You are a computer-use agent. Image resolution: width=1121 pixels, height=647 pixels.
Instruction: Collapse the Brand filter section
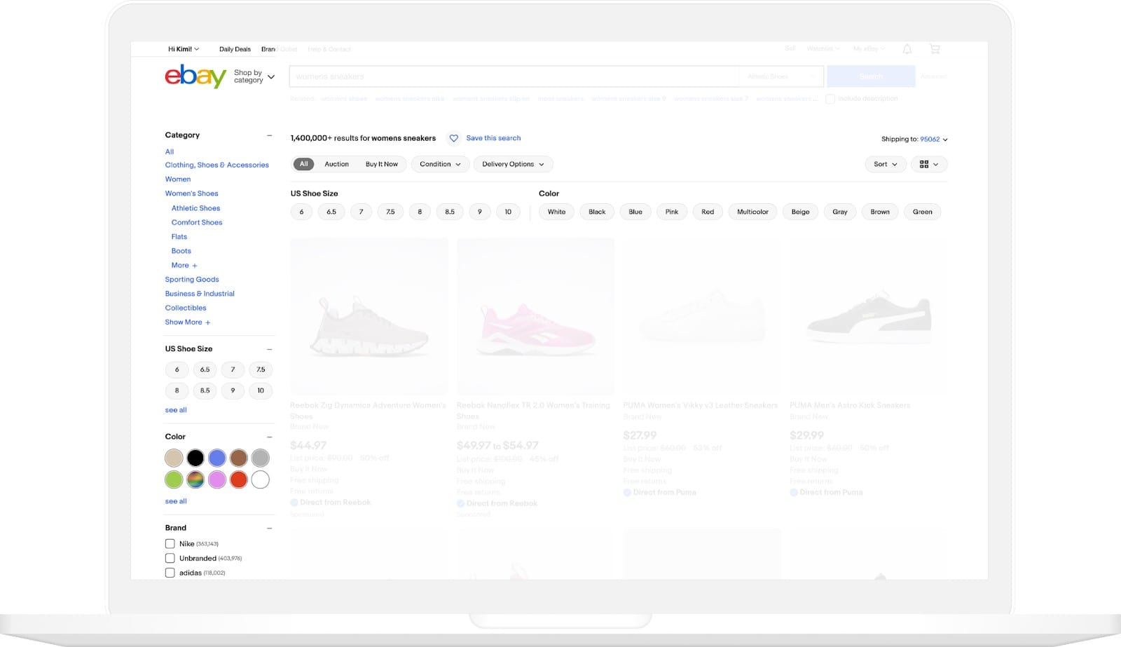coord(269,529)
